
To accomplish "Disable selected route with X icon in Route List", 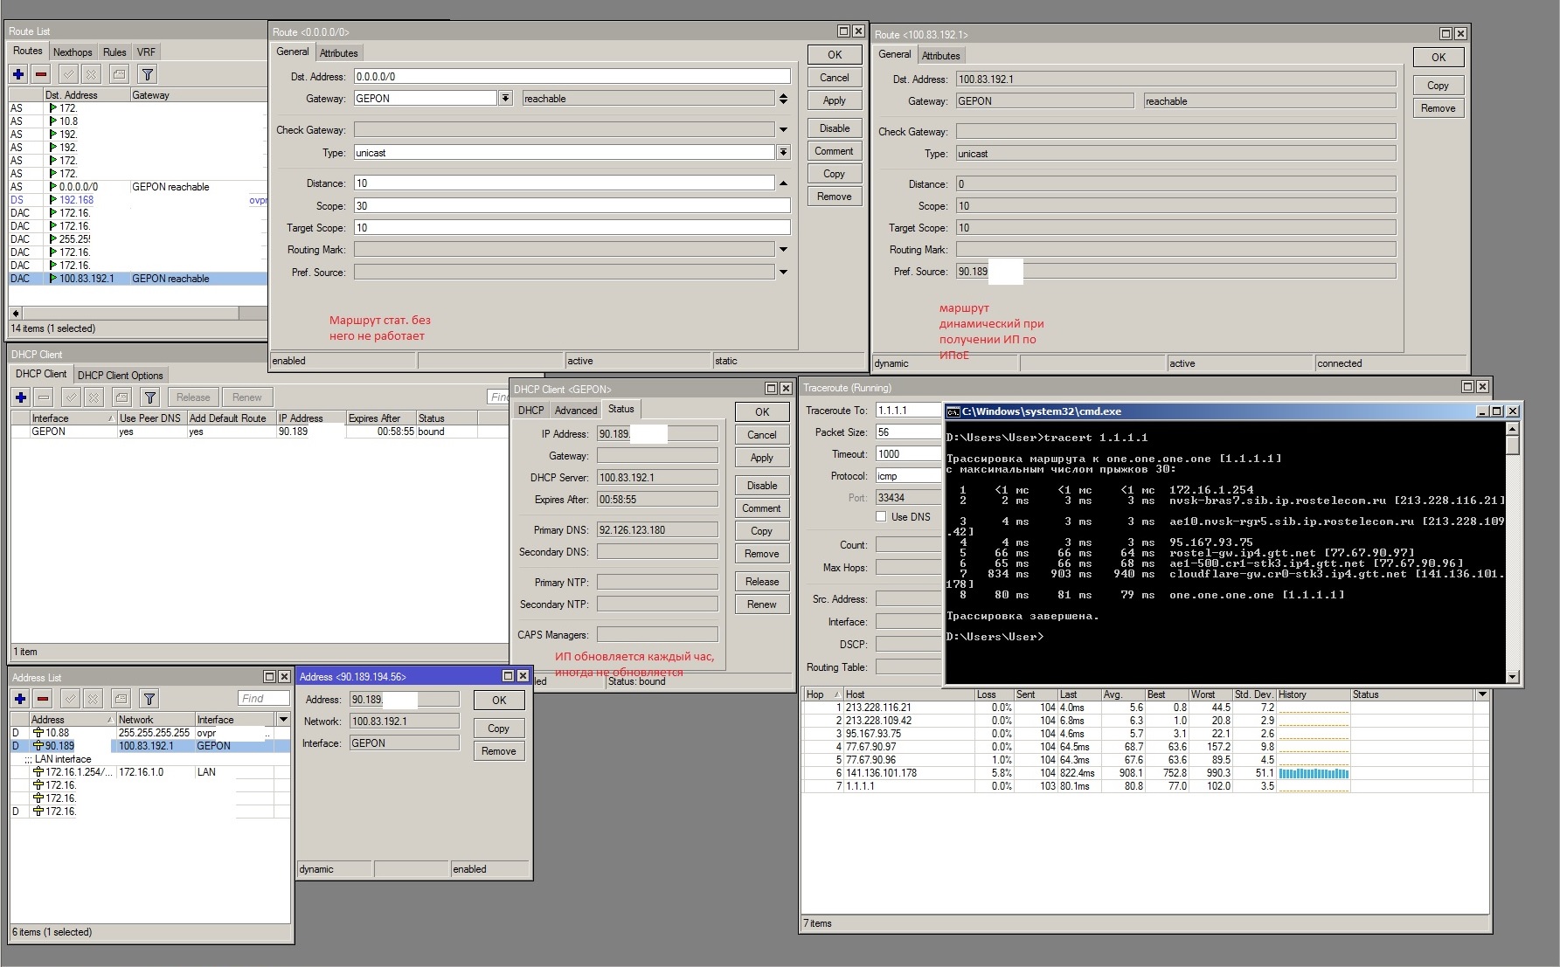I will coord(90,74).
